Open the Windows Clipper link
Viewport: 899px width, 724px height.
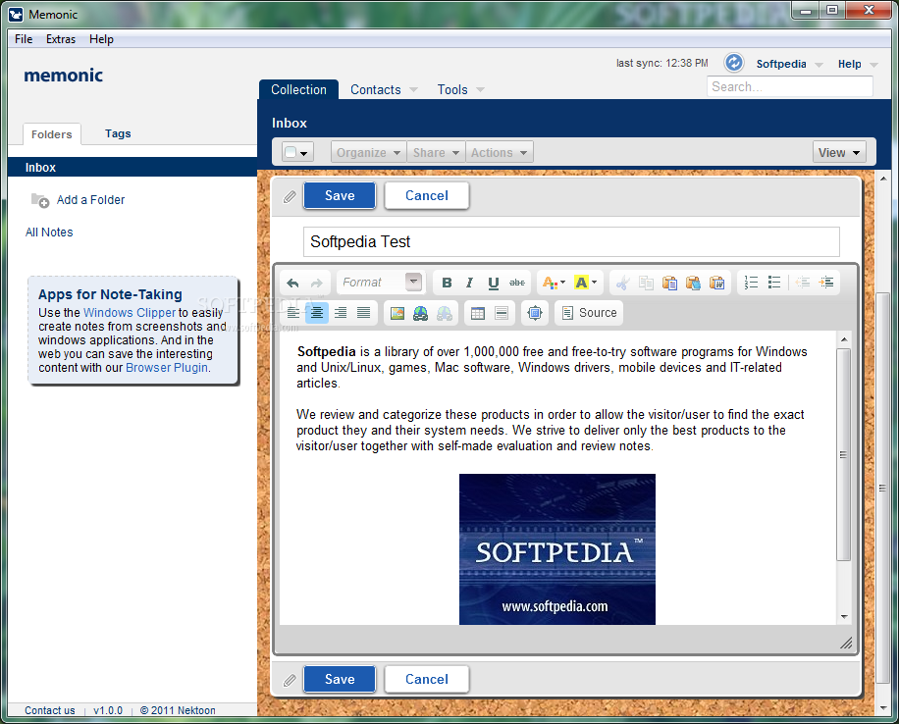tap(130, 312)
